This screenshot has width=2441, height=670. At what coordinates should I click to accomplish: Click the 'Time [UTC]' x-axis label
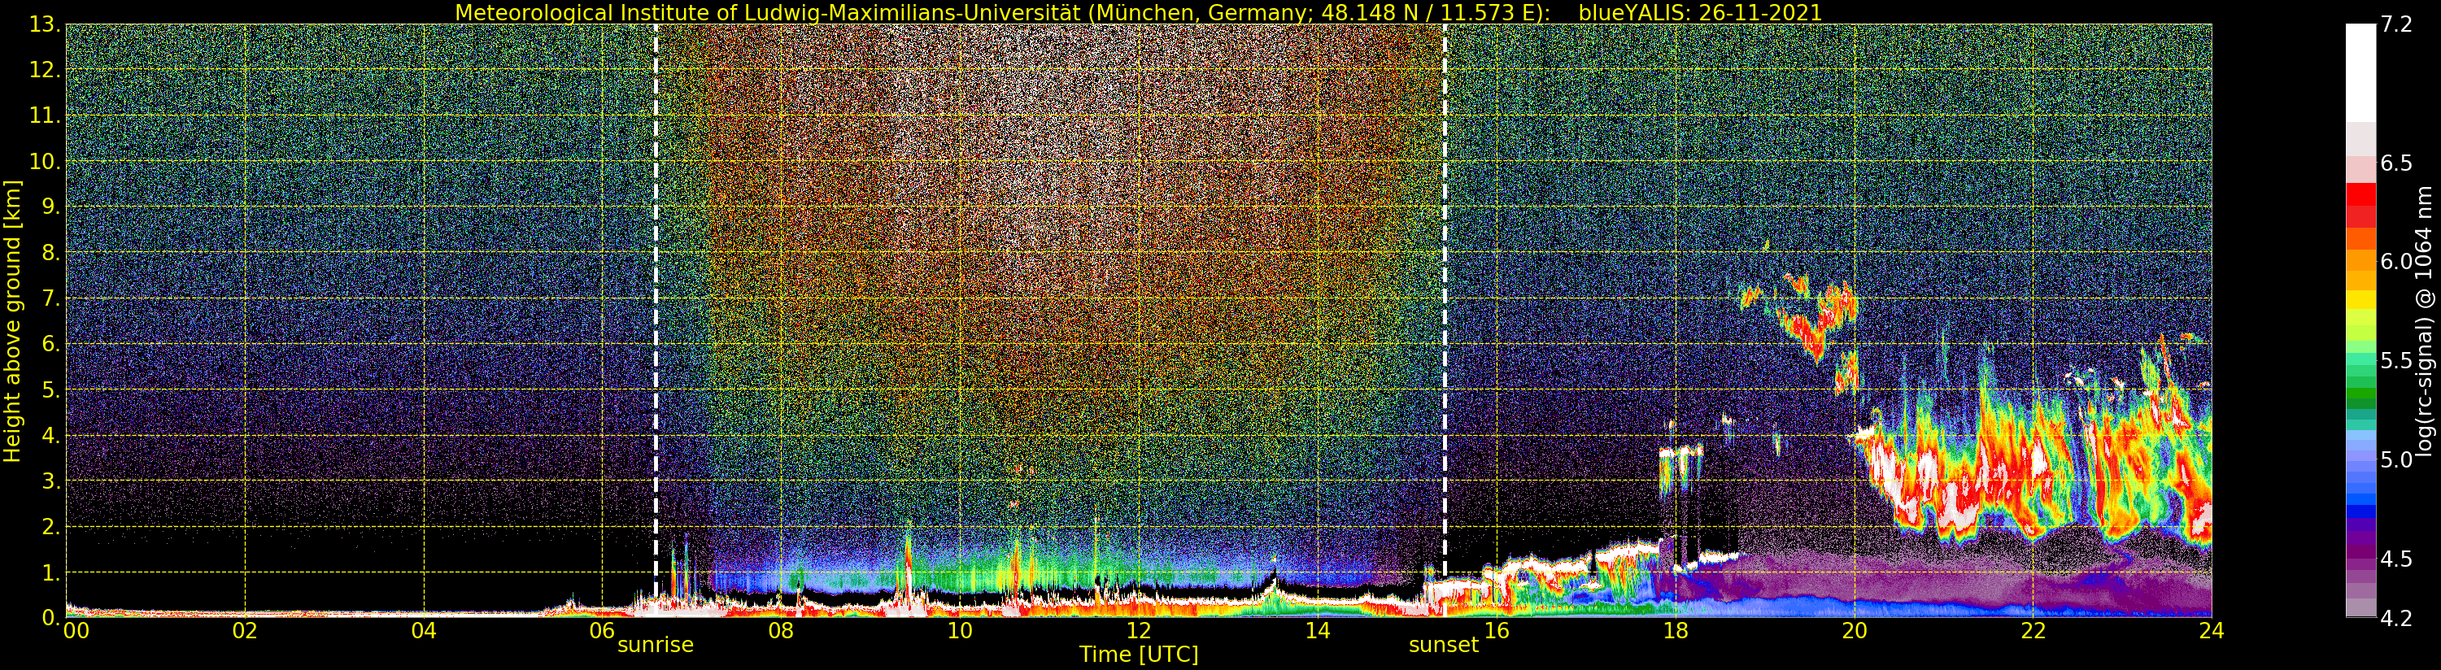pos(1138,655)
